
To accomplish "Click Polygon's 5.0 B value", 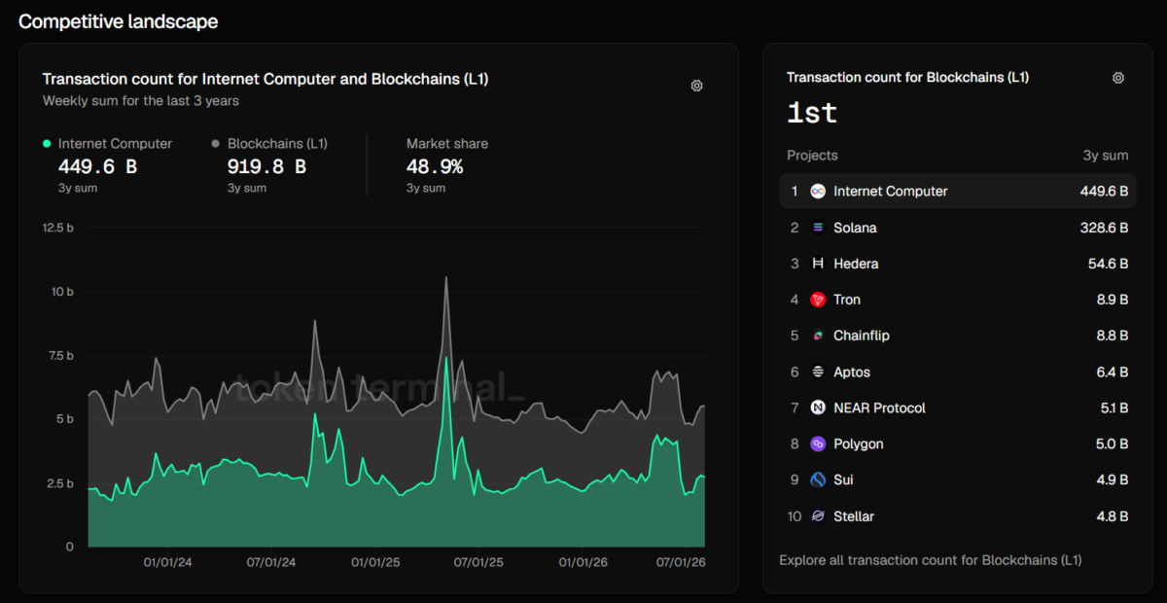I will (x=1113, y=443).
